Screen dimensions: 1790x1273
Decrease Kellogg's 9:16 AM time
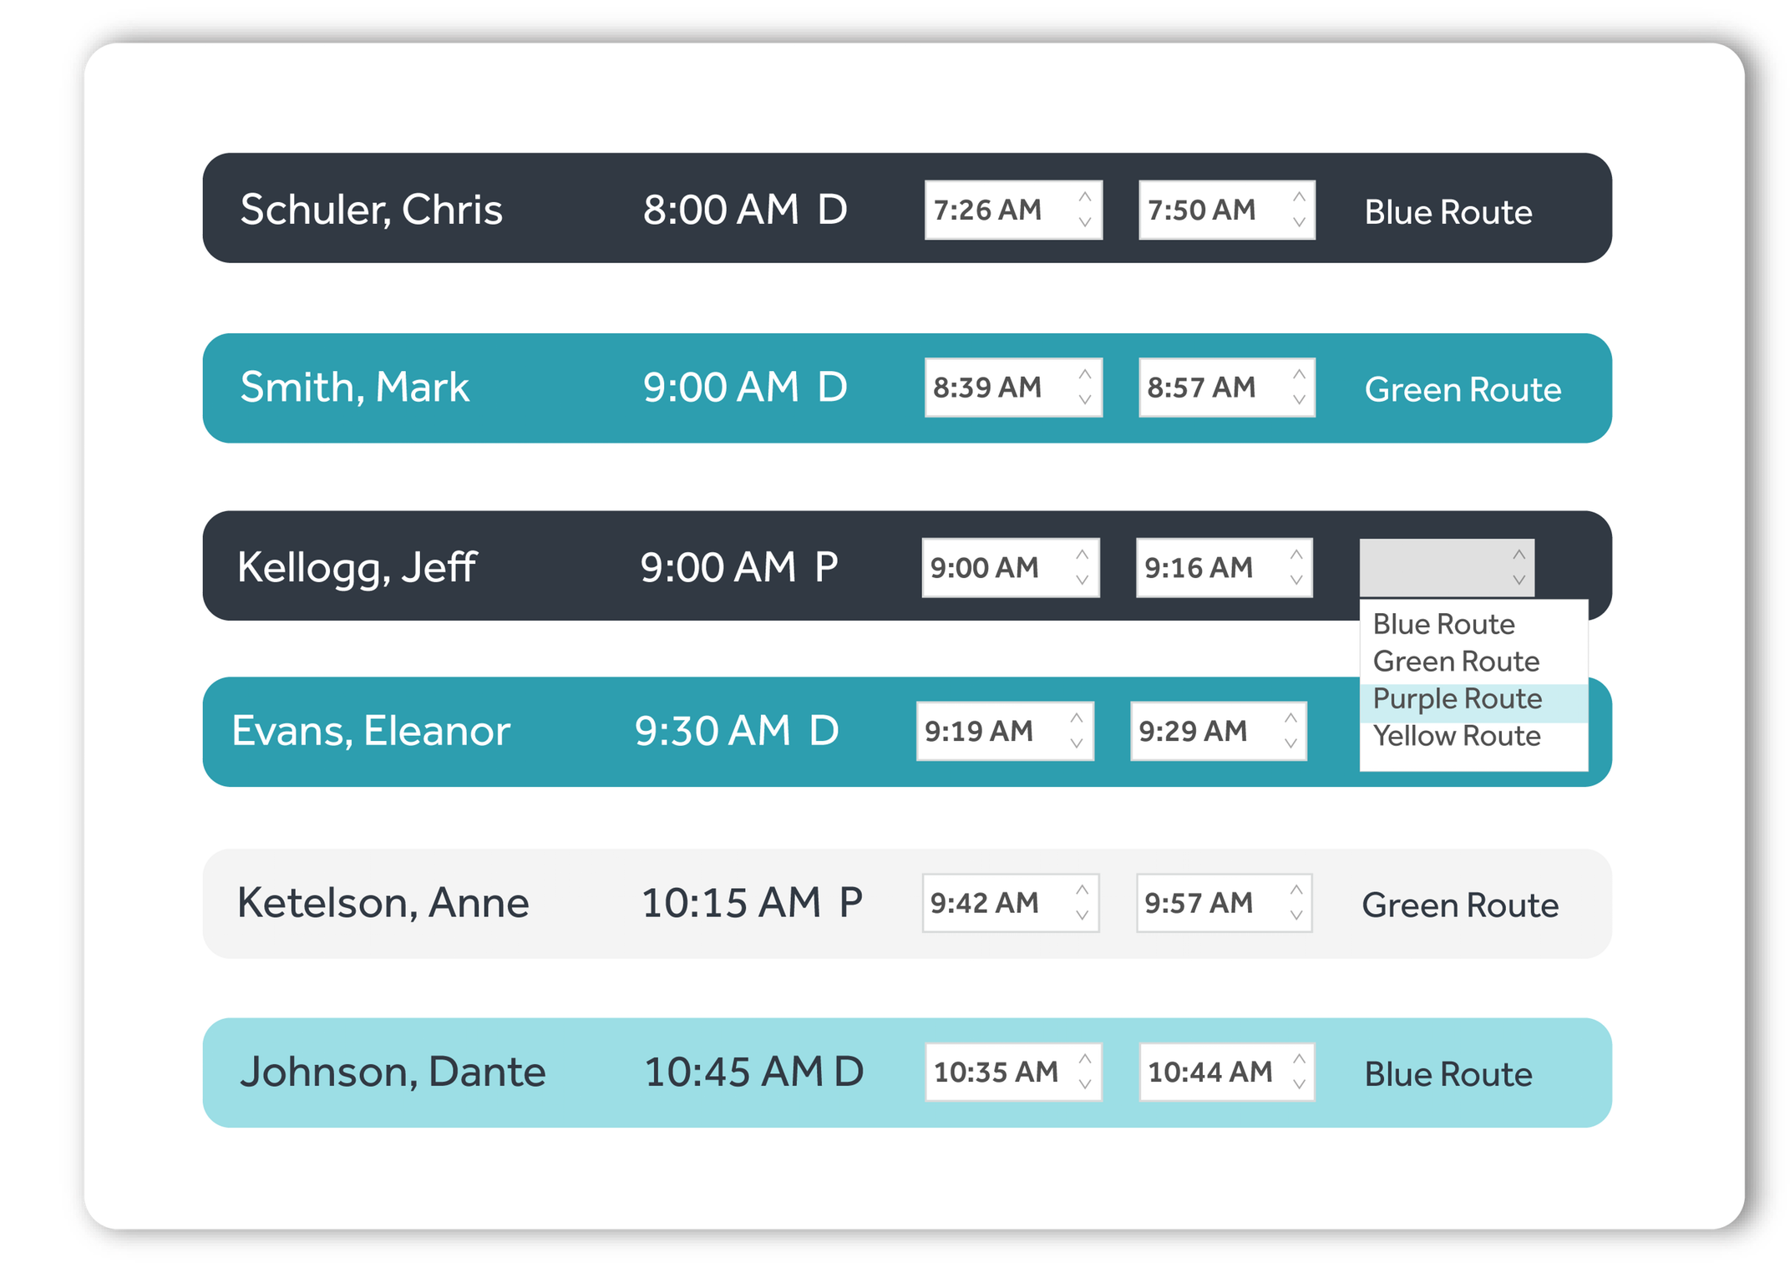[x=1296, y=580]
